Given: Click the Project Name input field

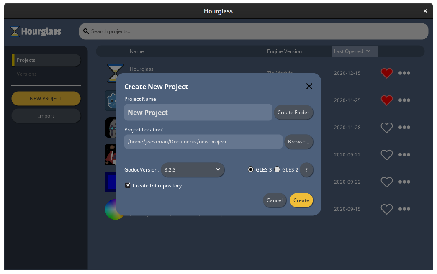Looking at the screenshot, I should point(198,113).
